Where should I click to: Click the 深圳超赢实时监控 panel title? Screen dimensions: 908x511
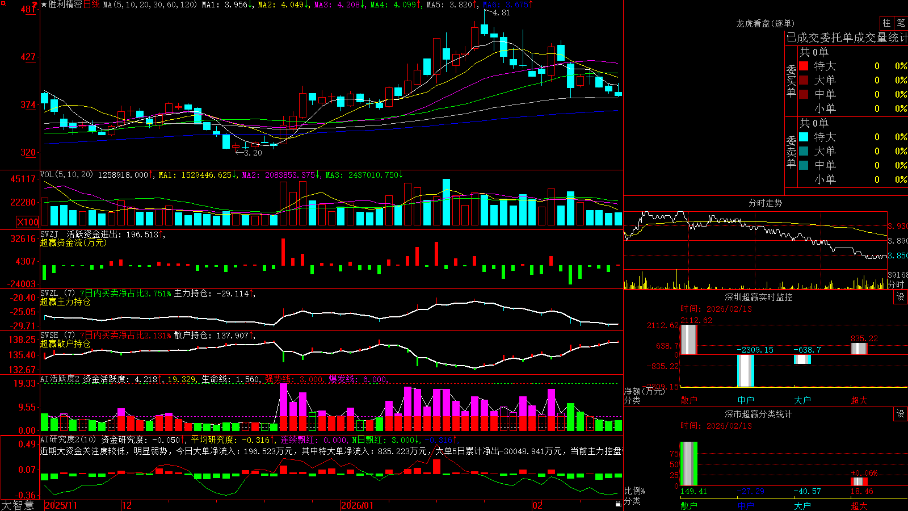pos(759,297)
